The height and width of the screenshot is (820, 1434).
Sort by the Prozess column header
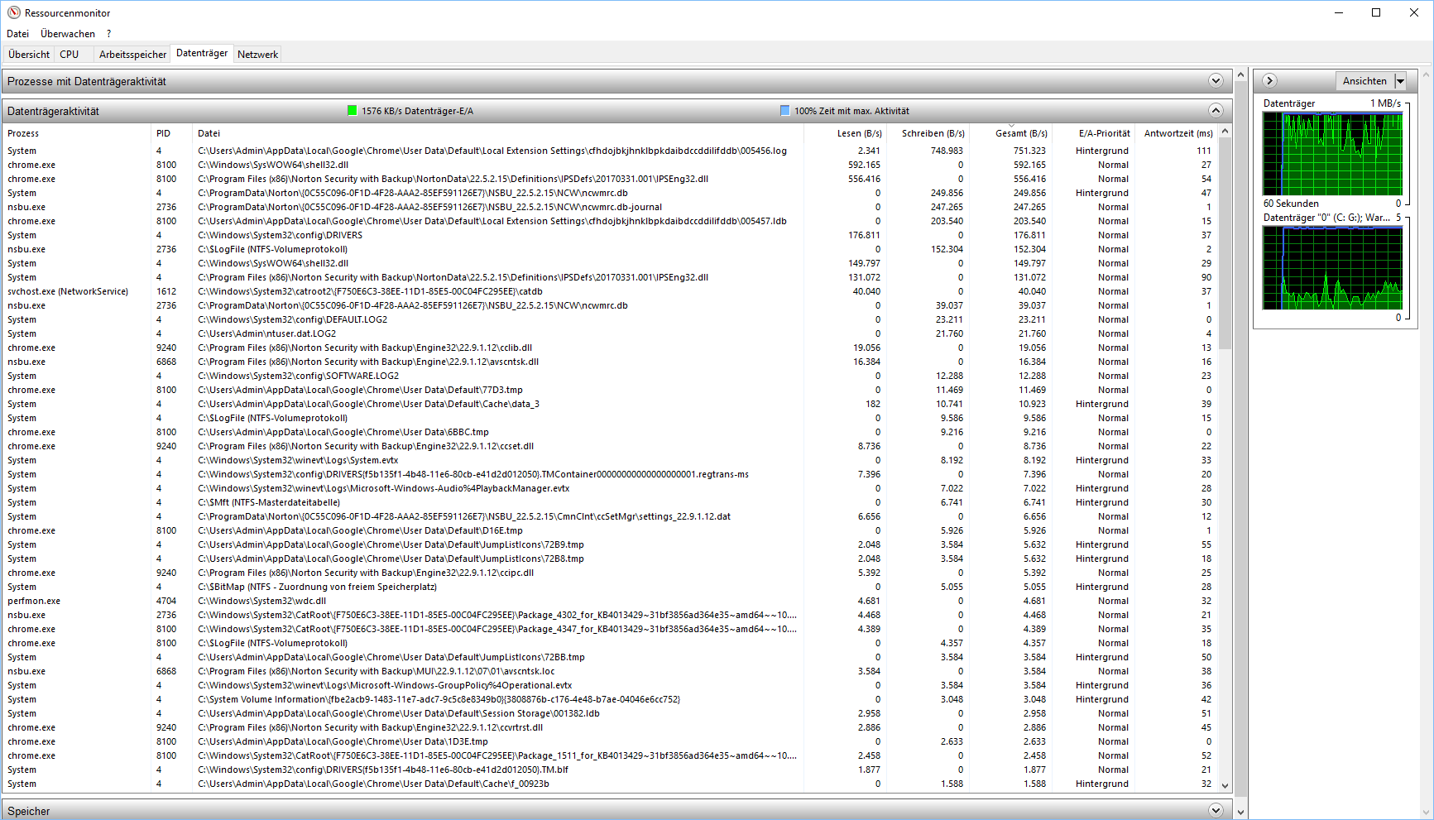click(78, 133)
